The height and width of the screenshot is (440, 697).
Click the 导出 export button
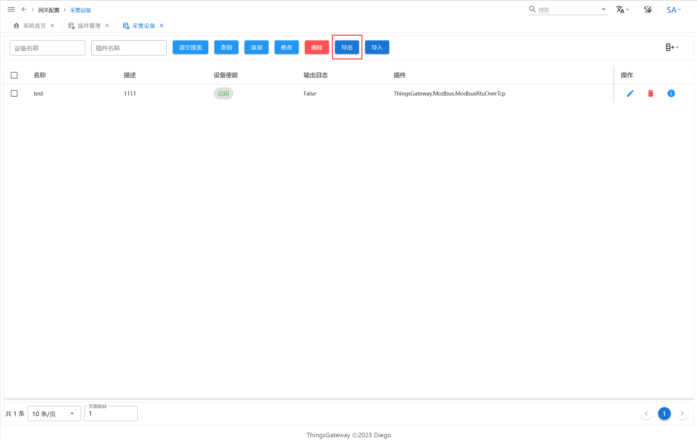347,47
